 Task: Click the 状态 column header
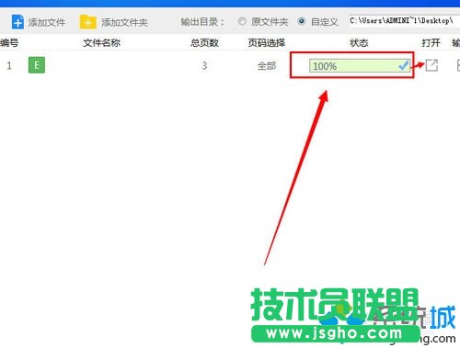359,42
